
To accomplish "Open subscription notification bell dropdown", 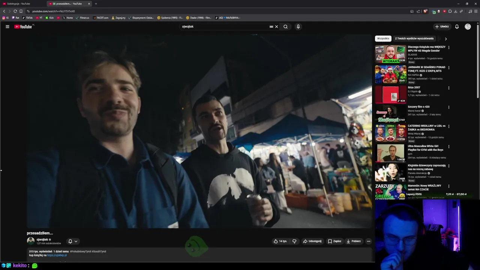I will [x=73, y=241].
